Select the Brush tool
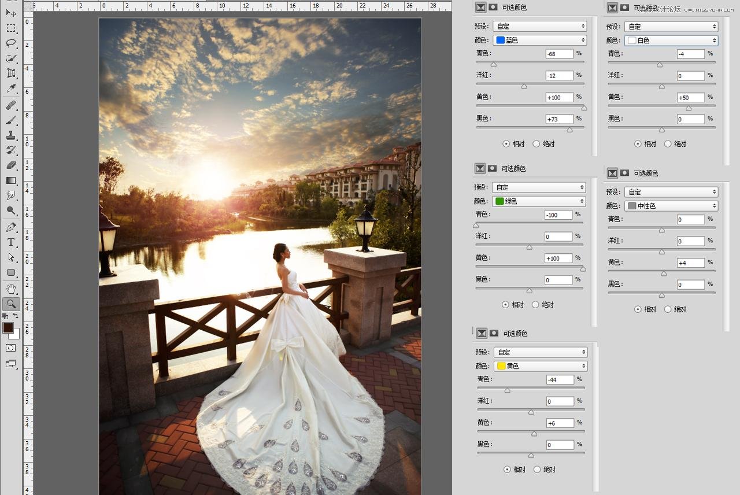Image resolution: width=740 pixels, height=495 pixels. 11,120
